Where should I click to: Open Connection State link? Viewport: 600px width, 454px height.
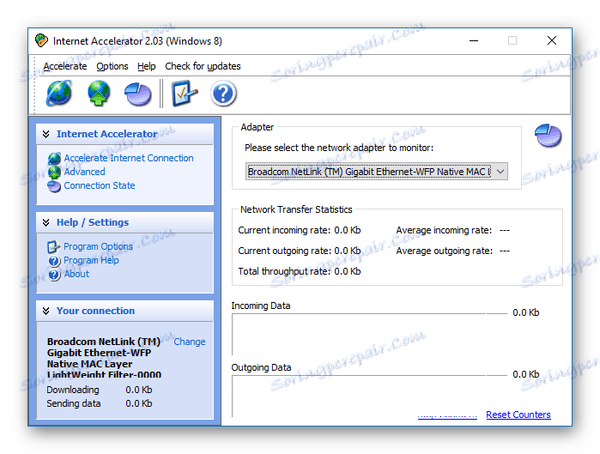100,185
